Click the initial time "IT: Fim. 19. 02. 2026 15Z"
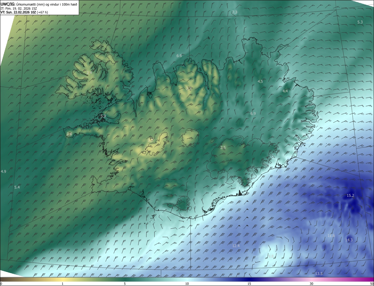The image size is (374, 286). point(19,8)
